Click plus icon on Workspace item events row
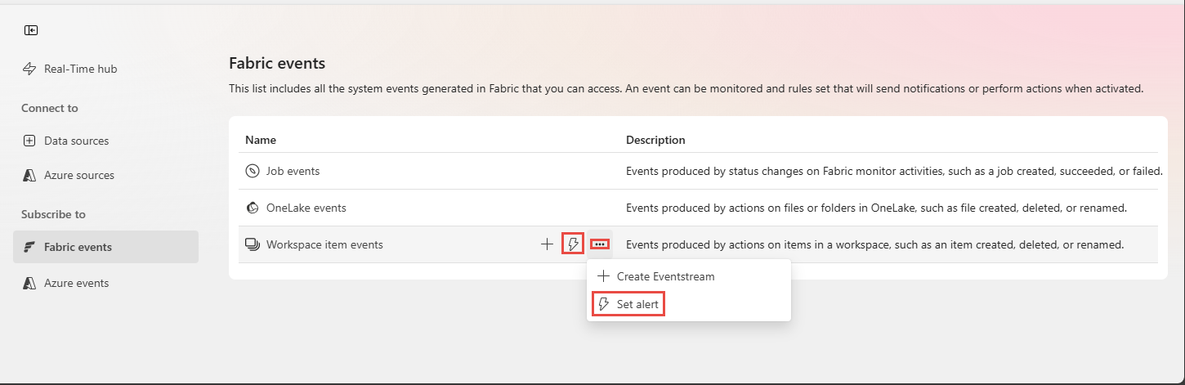 coord(547,244)
